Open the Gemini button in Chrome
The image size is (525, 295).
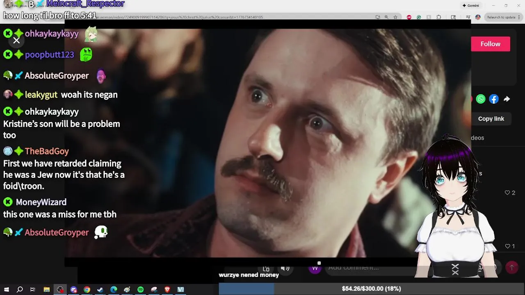point(470,5)
